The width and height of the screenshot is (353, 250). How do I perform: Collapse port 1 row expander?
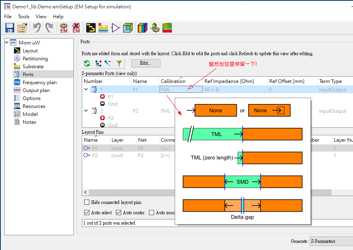(86, 89)
